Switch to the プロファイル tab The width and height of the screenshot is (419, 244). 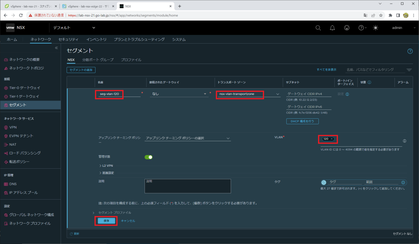click(131, 60)
